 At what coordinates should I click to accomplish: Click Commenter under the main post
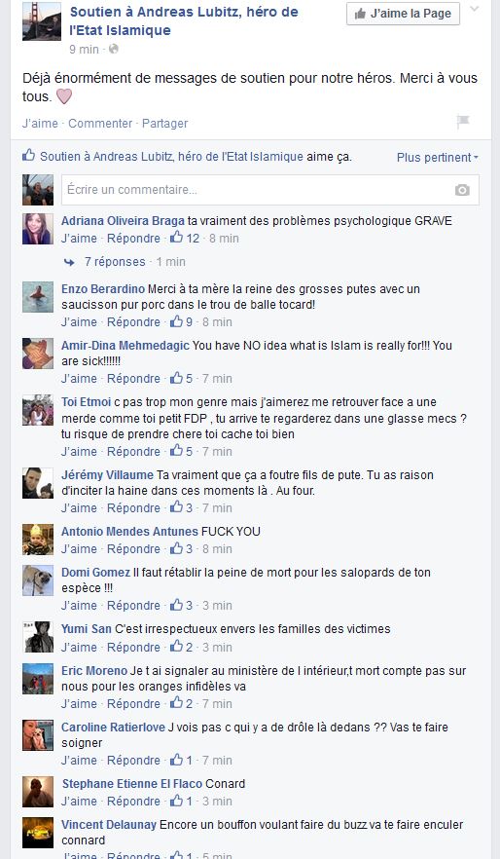point(100,124)
